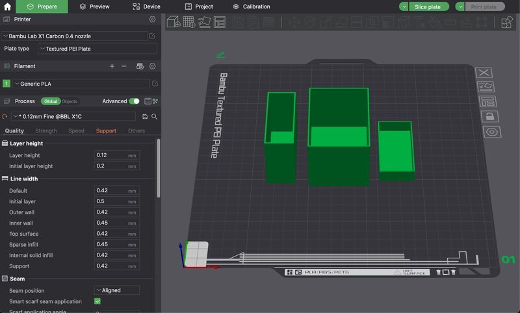The height and width of the screenshot is (313, 520).
Task: Open the Quality settings tab
Action: point(14,131)
